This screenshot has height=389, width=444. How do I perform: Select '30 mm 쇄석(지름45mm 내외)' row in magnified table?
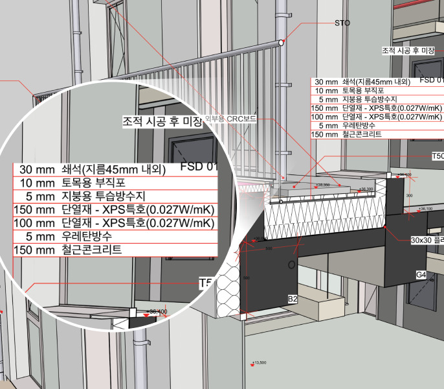coord(115,170)
